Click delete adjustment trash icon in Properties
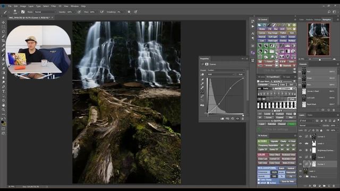 [x=243, y=119]
